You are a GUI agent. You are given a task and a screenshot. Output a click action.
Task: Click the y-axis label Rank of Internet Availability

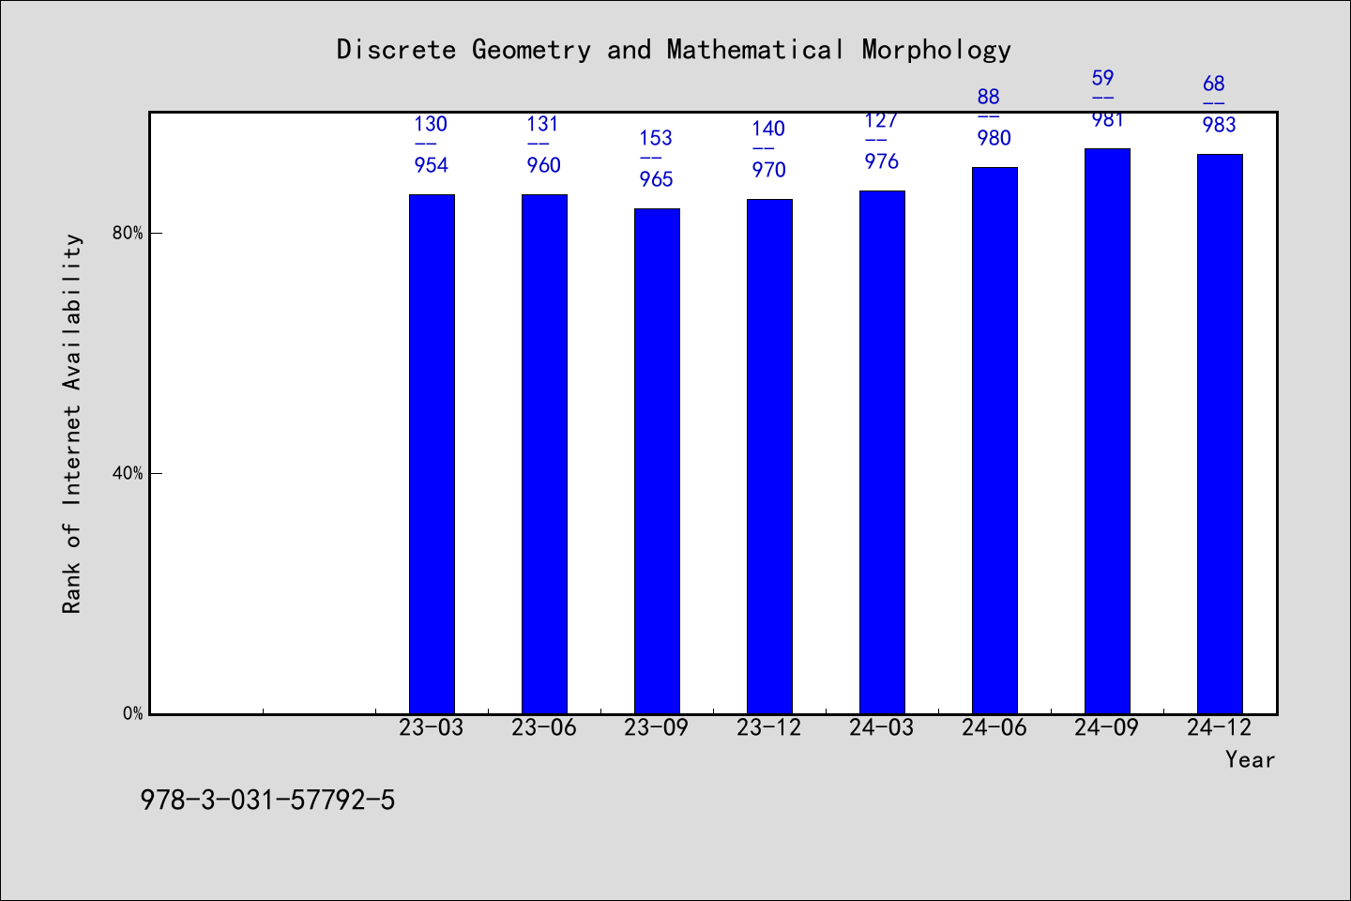point(72,423)
